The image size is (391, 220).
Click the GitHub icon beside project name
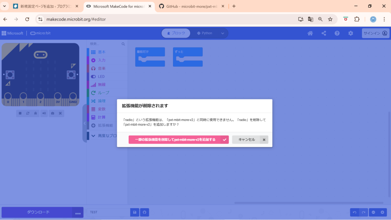click(x=144, y=212)
